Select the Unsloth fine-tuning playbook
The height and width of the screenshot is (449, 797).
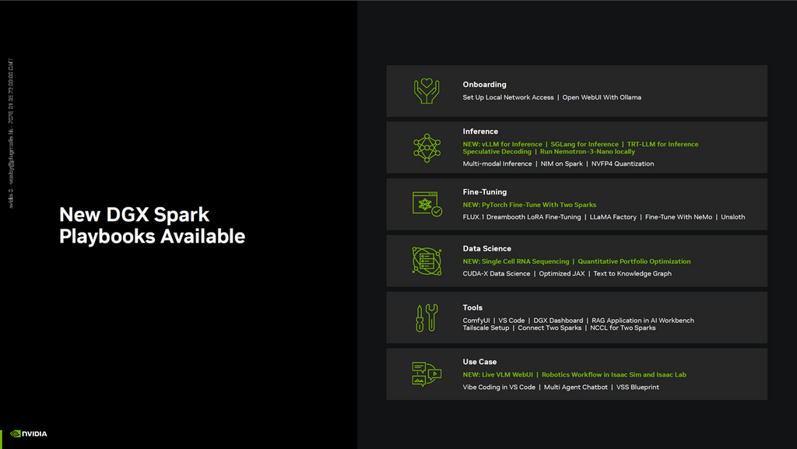pyautogui.click(x=732, y=217)
